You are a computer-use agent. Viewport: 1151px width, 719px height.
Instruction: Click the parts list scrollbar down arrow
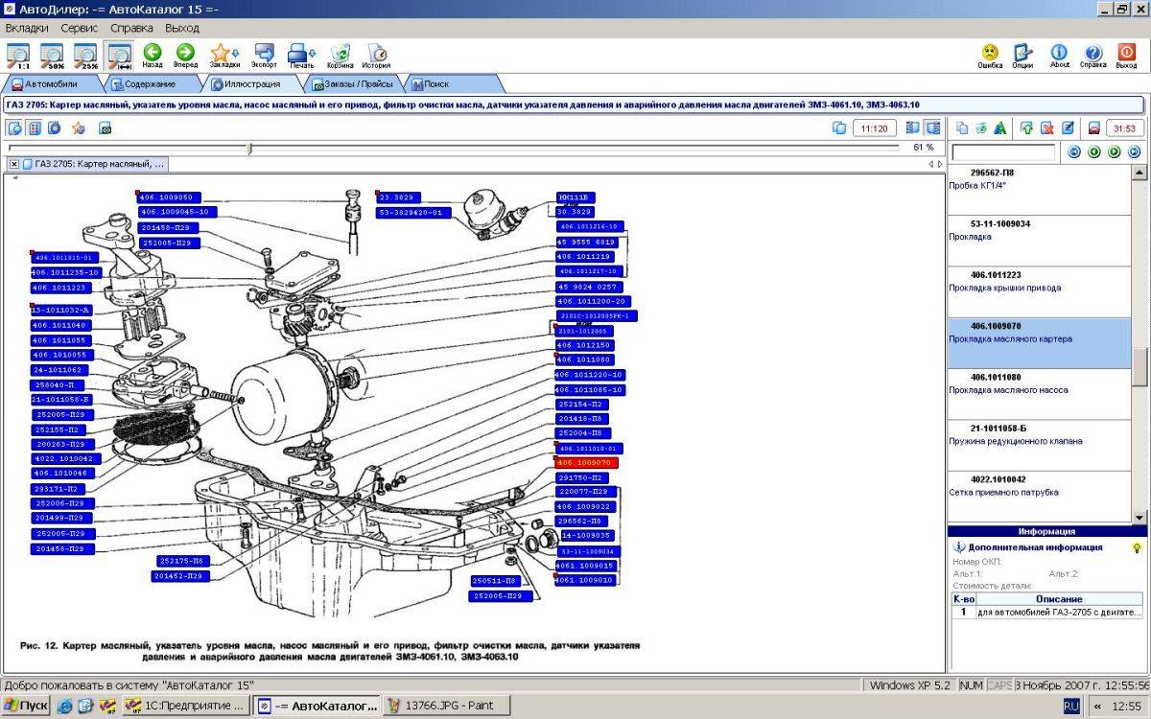pos(1139,517)
